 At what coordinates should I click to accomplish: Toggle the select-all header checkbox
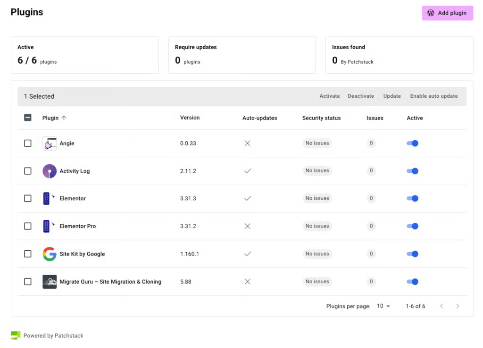(x=28, y=118)
